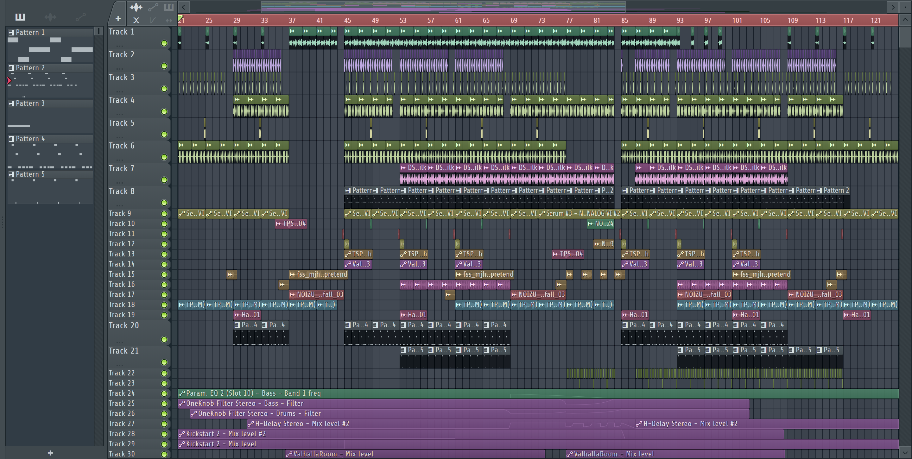Add new pattern with plus below picker
Screen dimensions: 912x459
pos(50,453)
